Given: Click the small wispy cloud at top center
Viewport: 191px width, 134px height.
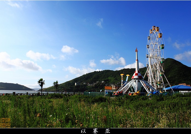Looking at the screenshot, I should (x=100, y=23).
